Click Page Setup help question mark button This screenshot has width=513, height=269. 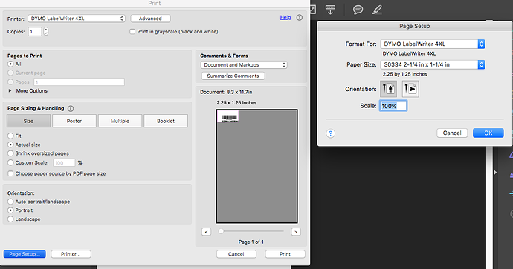tap(330, 133)
